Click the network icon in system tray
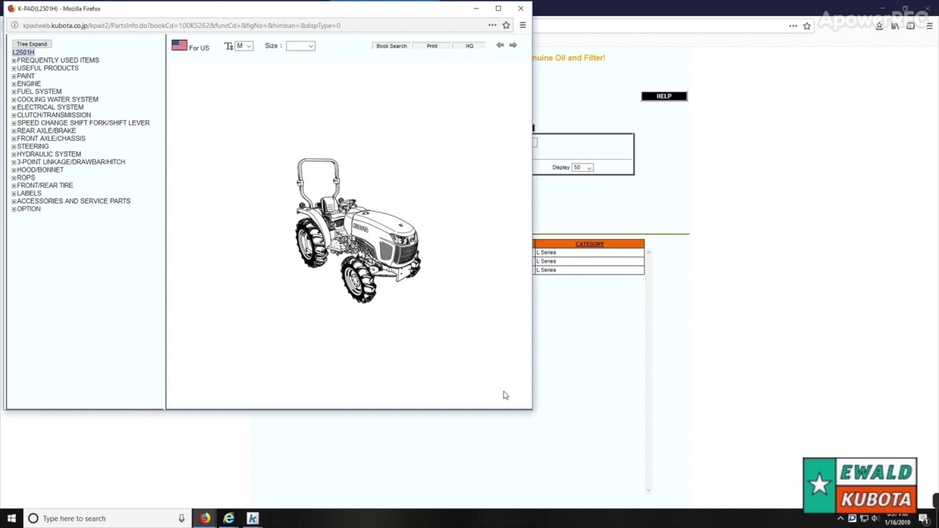The height and width of the screenshot is (528, 939). pyautogui.click(x=863, y=518)
